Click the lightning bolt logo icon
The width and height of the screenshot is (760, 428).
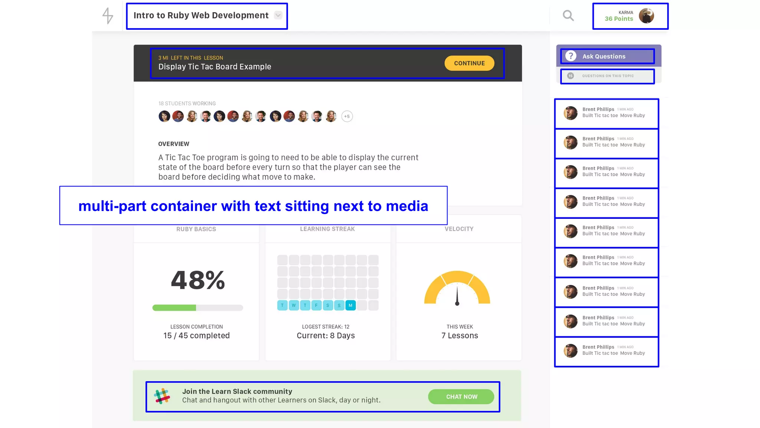point(108,16)
